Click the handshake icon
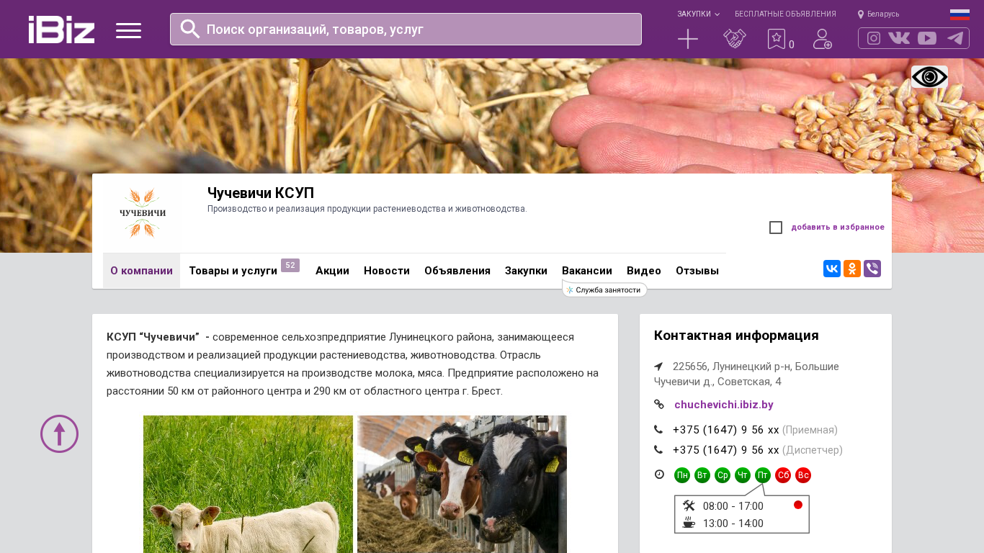This screenshot has height=553, width=984. (735, 39)
